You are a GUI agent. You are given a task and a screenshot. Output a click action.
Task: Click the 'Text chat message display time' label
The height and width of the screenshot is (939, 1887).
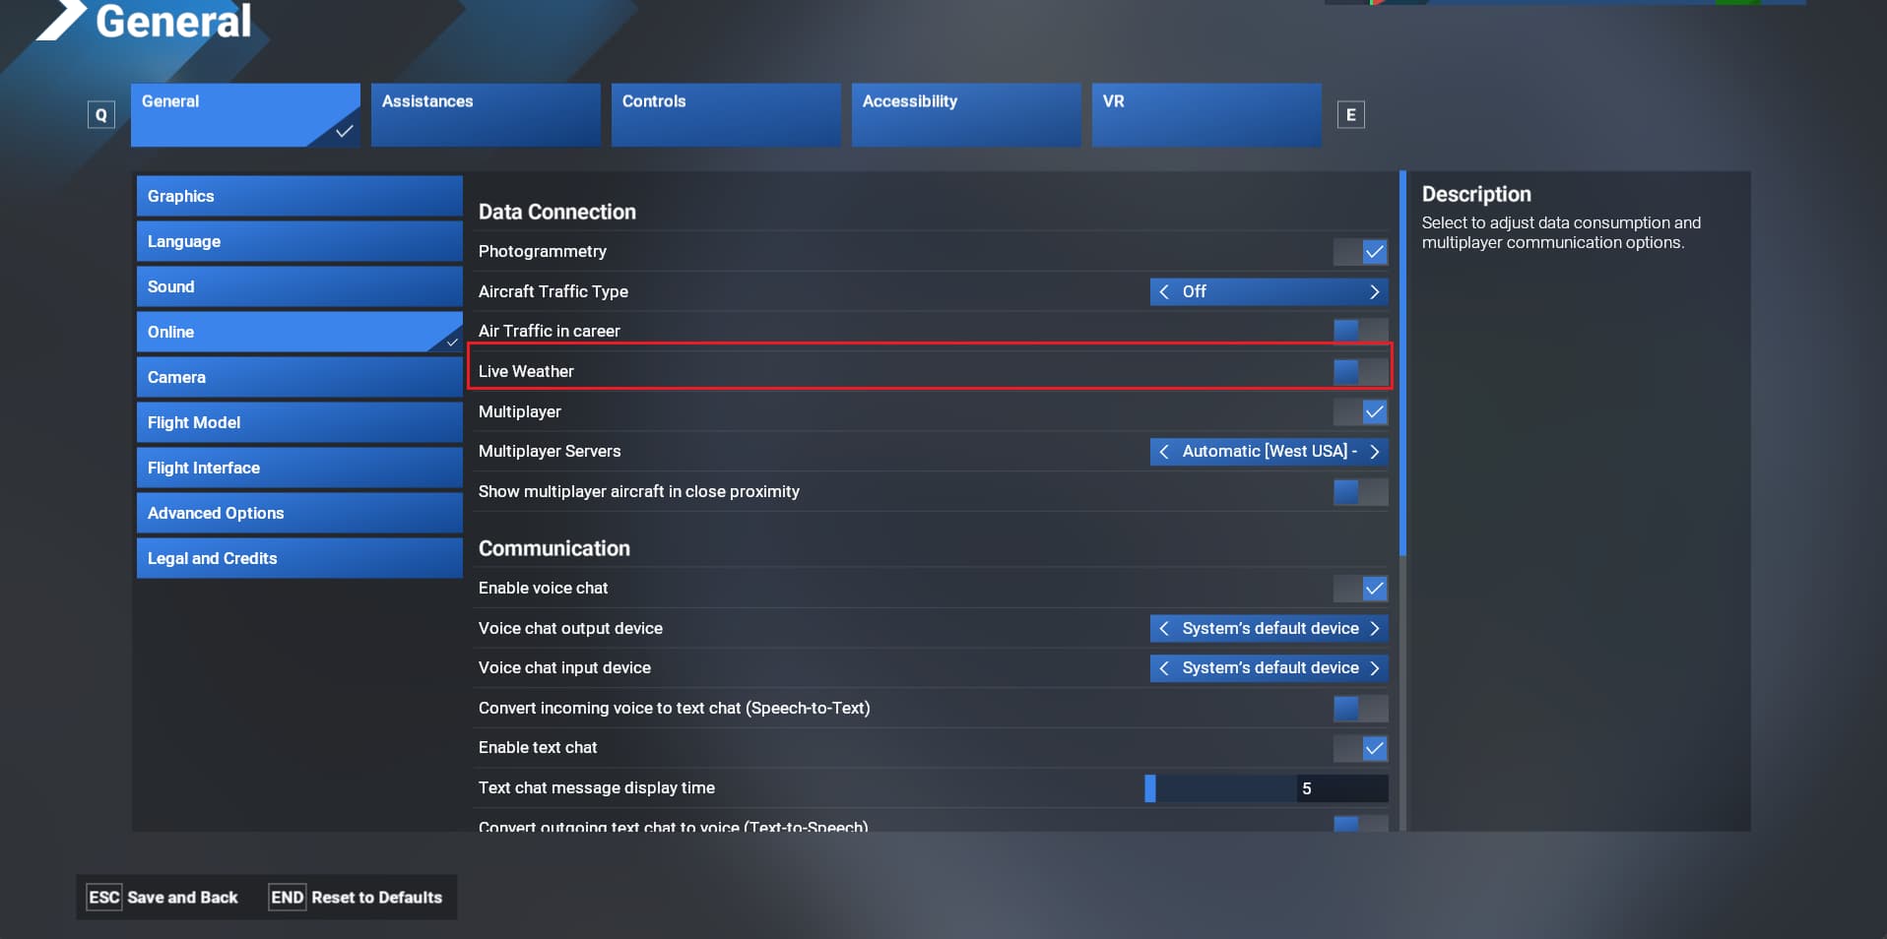pos(597,787)
